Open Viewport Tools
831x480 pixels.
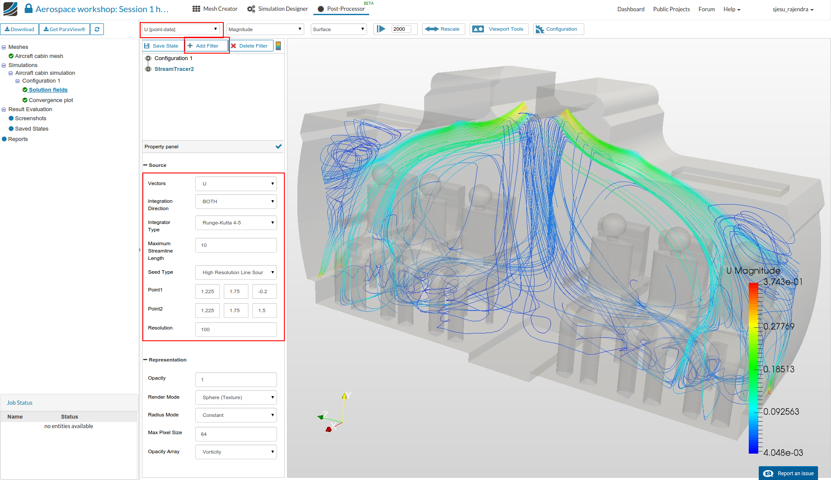coord(499,29)
